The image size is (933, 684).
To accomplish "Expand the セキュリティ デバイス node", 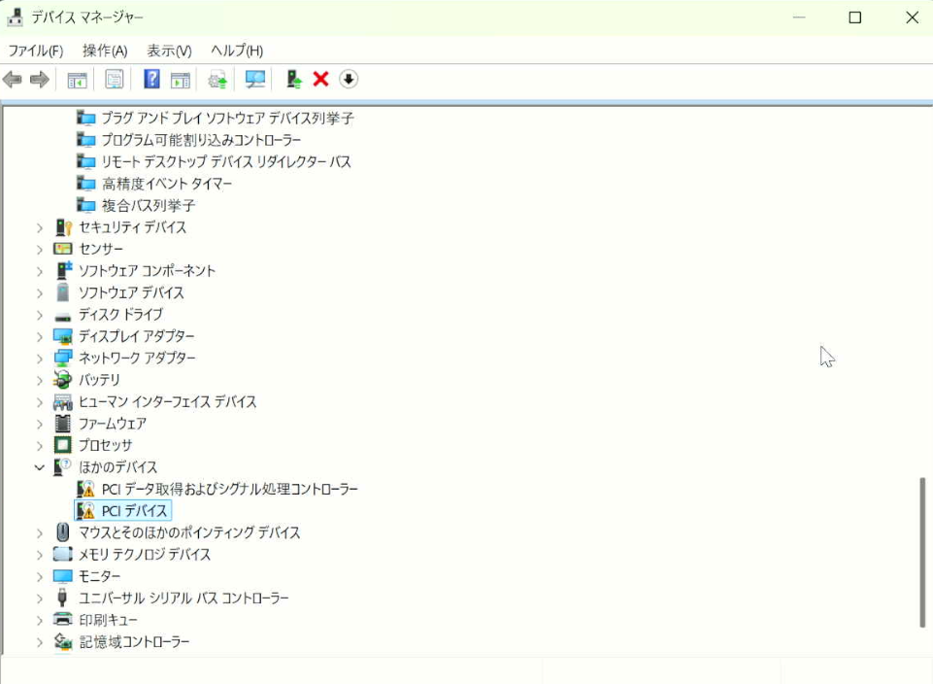I will tap(39, 228).
